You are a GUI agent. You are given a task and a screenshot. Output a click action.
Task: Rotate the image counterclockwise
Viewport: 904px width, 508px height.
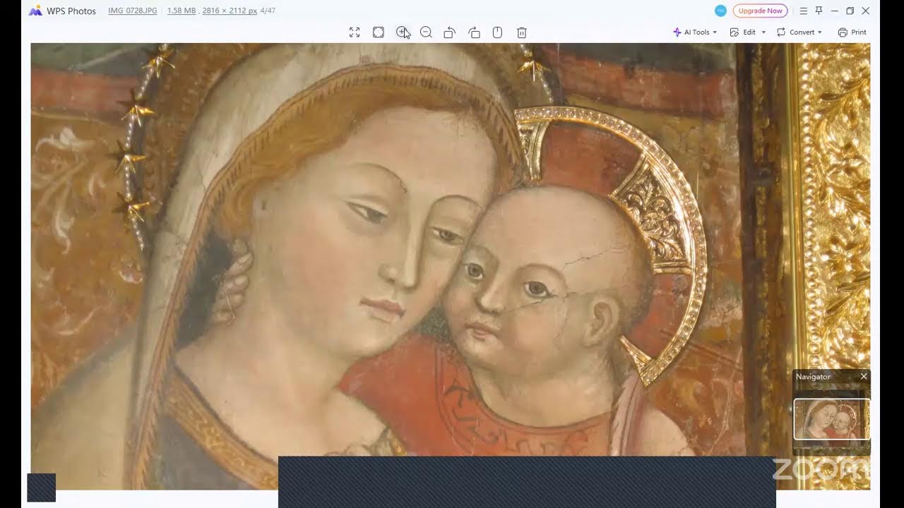click(449, 32)
